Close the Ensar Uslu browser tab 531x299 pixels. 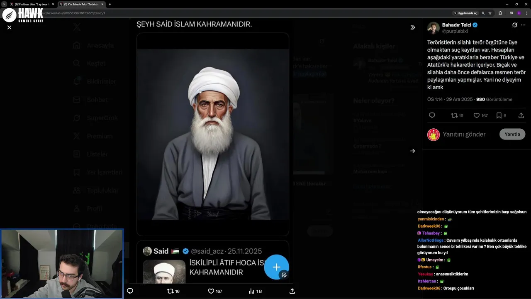tap(53, 4)
